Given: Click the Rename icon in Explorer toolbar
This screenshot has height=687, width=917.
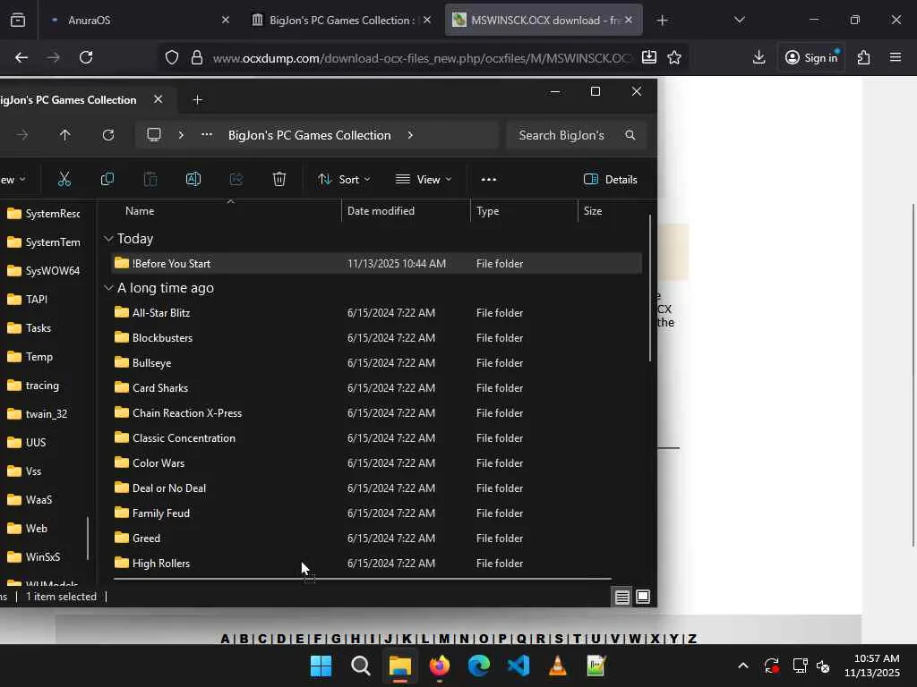Looking at the screenshot, I should (193, 179).
